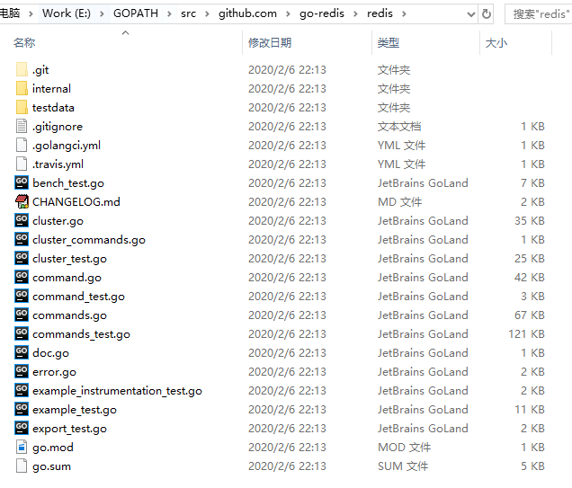
Task: Expand the chevron after github.com breadcrumb
Action: pos(288,14)
